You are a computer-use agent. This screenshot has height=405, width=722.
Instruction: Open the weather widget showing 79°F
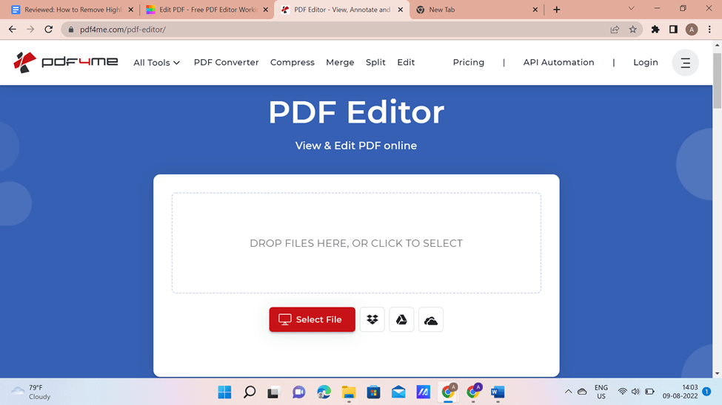(x=31, y=392)
